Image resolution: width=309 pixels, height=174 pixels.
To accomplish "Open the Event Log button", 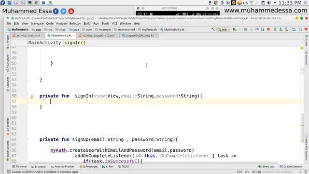I will 266,166.
